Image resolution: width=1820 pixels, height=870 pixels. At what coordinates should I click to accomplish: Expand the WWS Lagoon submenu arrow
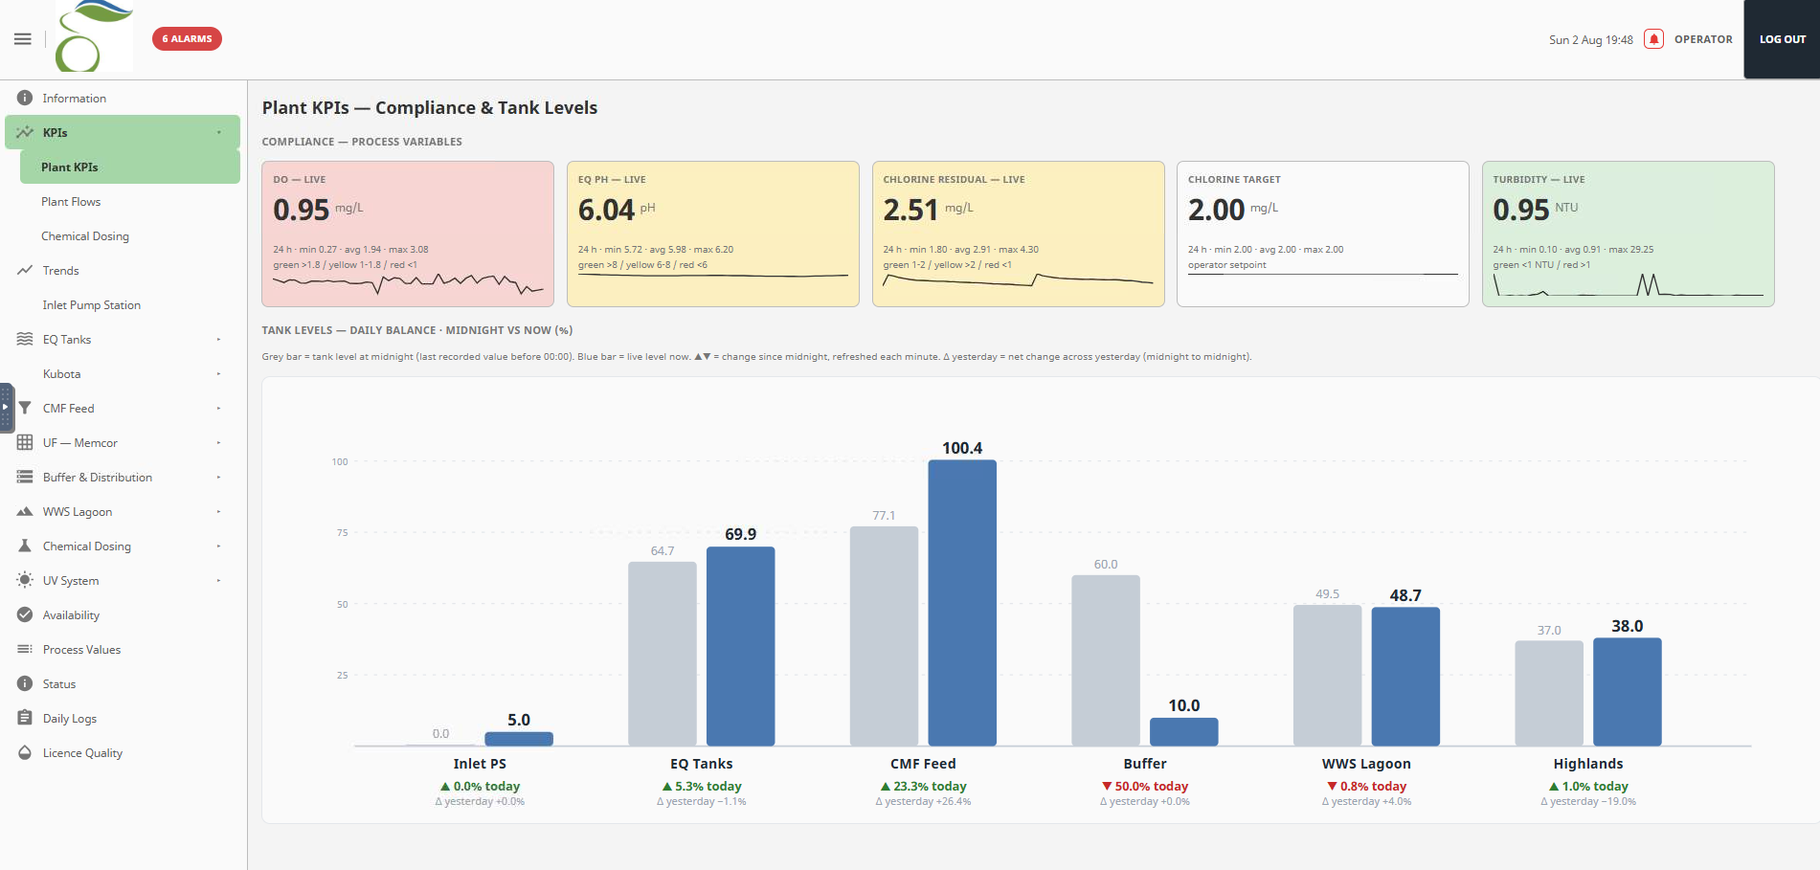click(x=218, y=511)
